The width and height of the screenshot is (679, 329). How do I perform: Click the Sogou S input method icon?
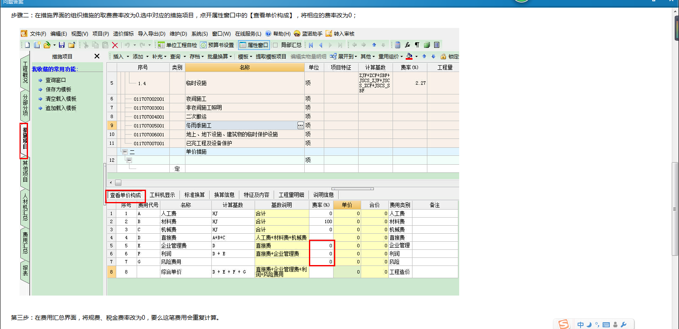point(564,324)
